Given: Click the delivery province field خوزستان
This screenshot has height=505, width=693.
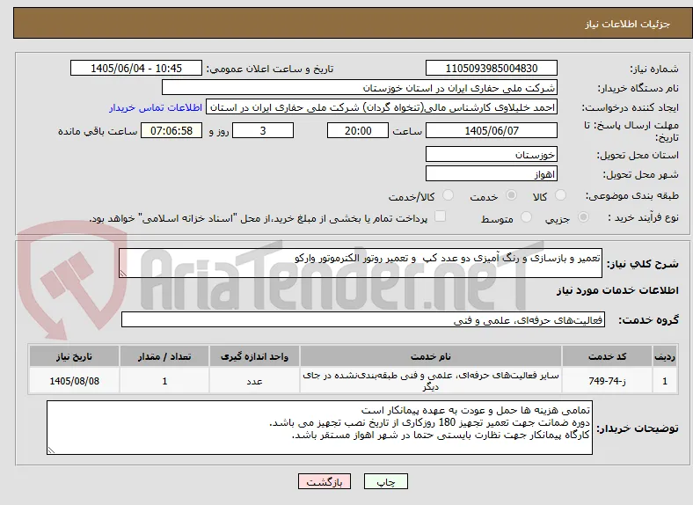Looking at the screenshot, I should pyautogui.click(x=491, y=154).
